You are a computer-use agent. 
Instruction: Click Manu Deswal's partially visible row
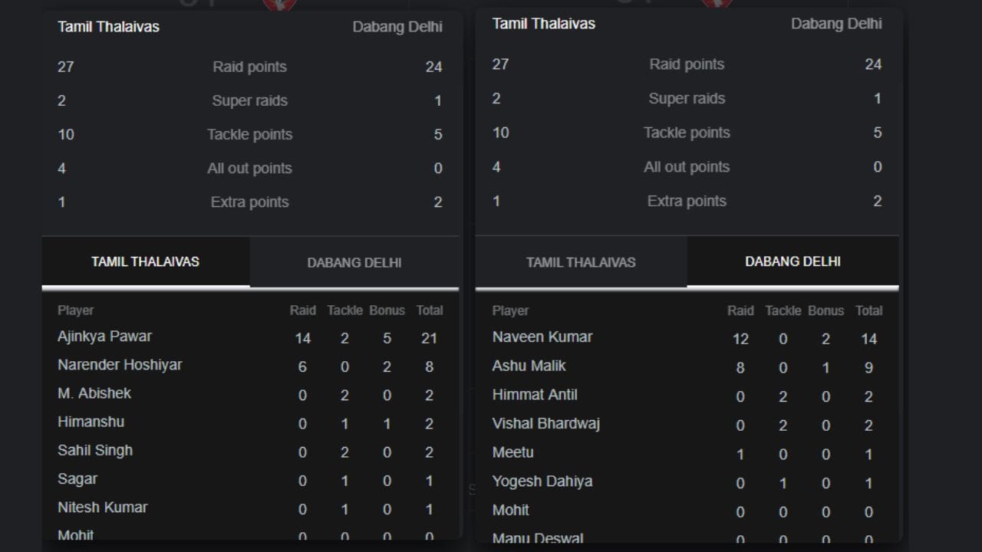click(538, 538)
